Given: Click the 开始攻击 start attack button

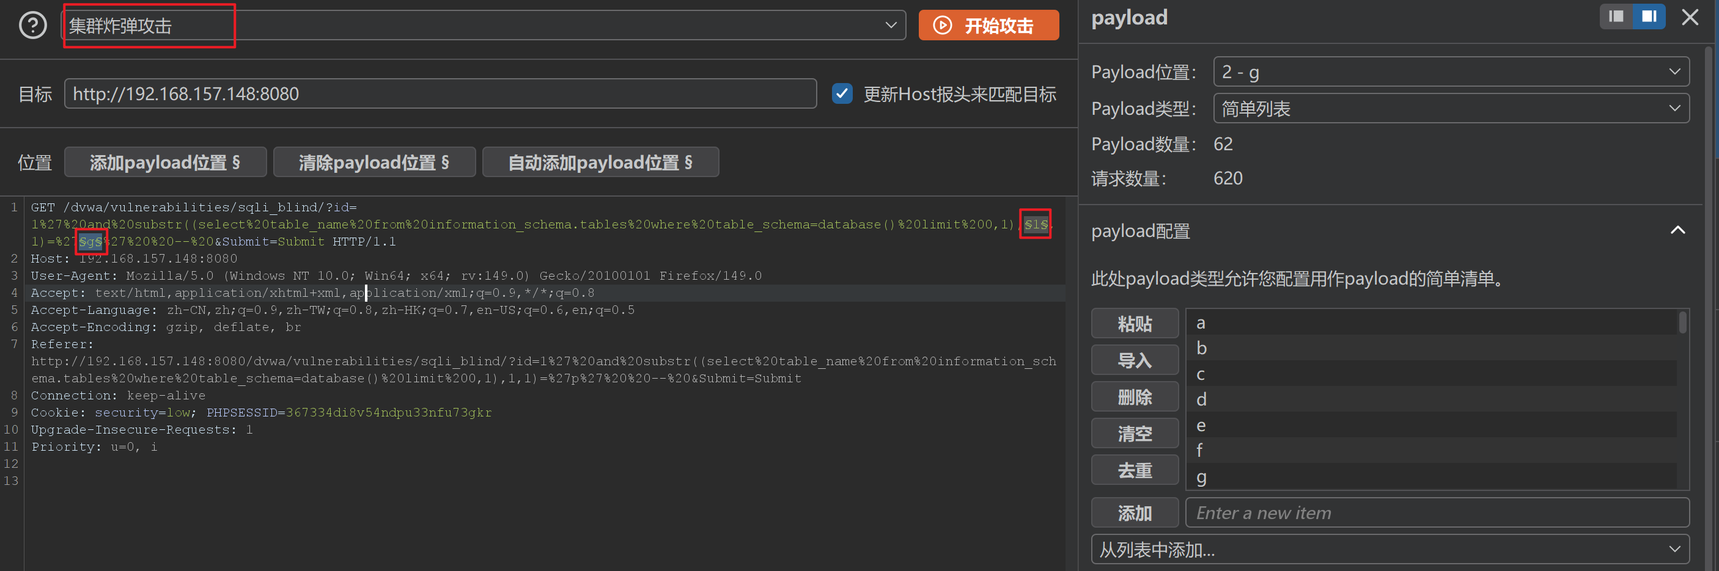Looking at the screenshot, I should tap(988, 25).
